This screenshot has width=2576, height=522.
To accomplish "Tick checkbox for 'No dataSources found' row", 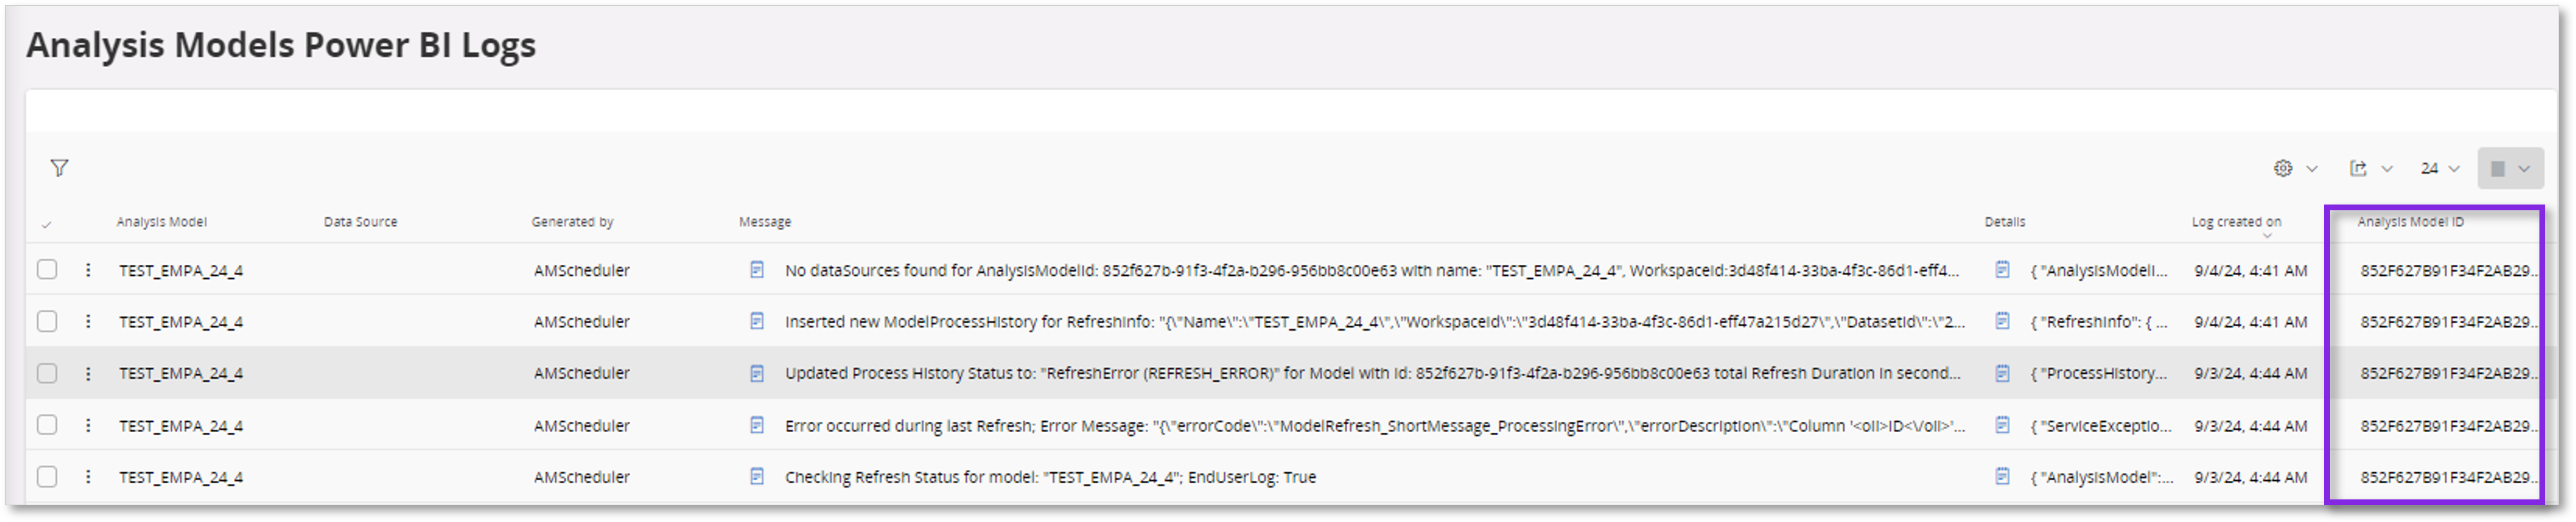I will point(47,269).
